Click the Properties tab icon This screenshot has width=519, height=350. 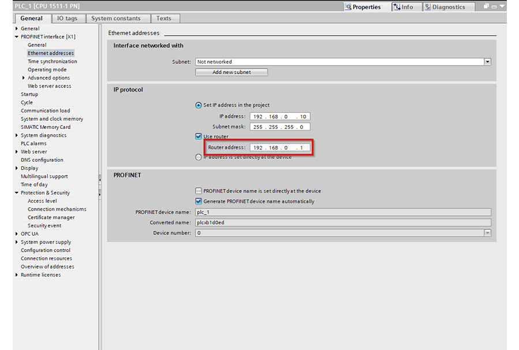point(348,7)
